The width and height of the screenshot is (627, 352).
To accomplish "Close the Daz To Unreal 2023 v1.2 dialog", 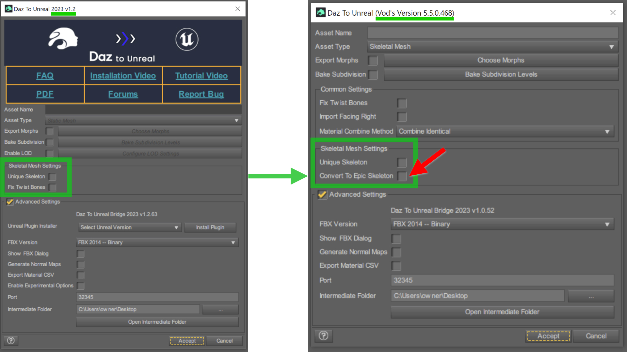I will point(238,9).
